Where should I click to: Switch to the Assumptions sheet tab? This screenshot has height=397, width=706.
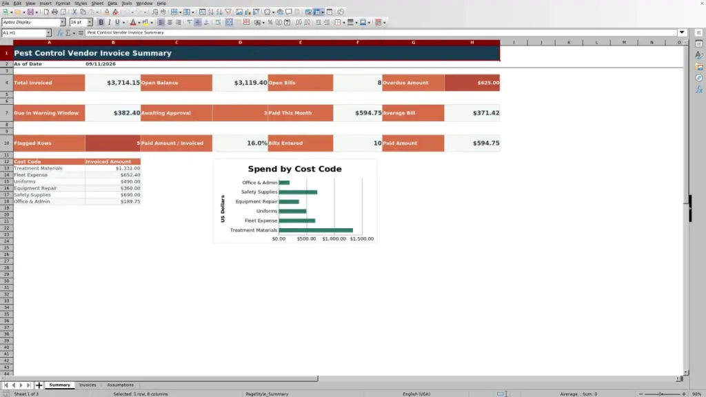click(120, 385)
